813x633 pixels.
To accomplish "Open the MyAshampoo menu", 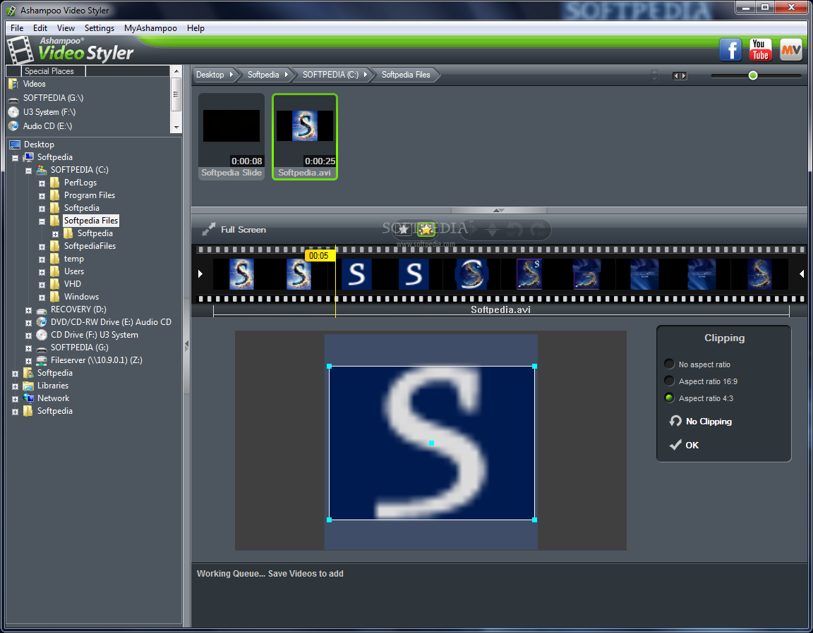I will [x=150, y=28].
